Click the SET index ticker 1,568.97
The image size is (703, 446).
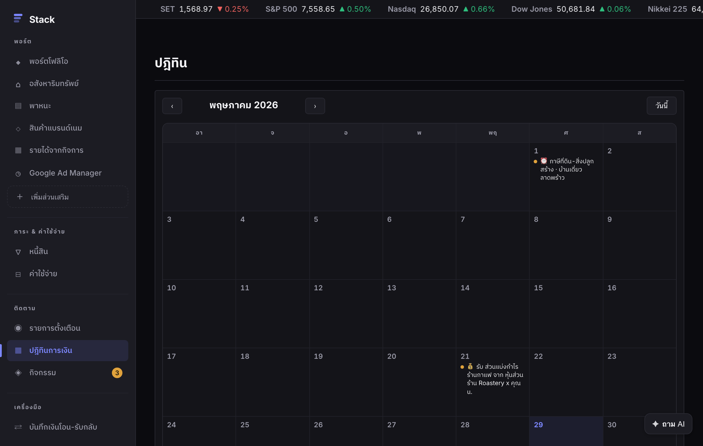pyautogui.click(x=204, y=9)
